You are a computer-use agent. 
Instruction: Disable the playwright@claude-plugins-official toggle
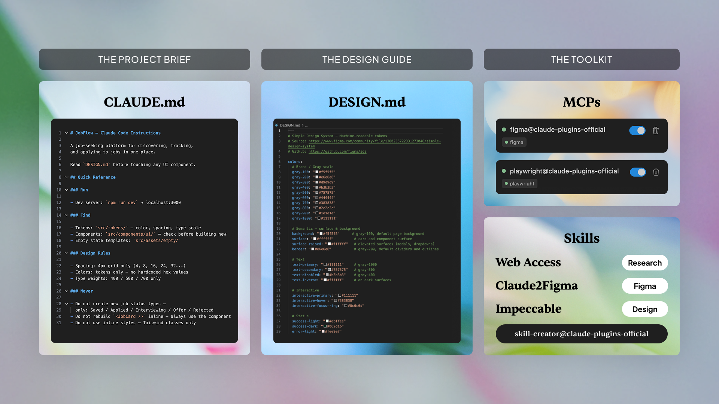[637, 172]
